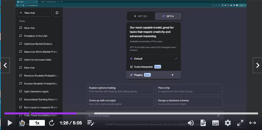Click the Plan a trip suggestion card

(189, 90)
